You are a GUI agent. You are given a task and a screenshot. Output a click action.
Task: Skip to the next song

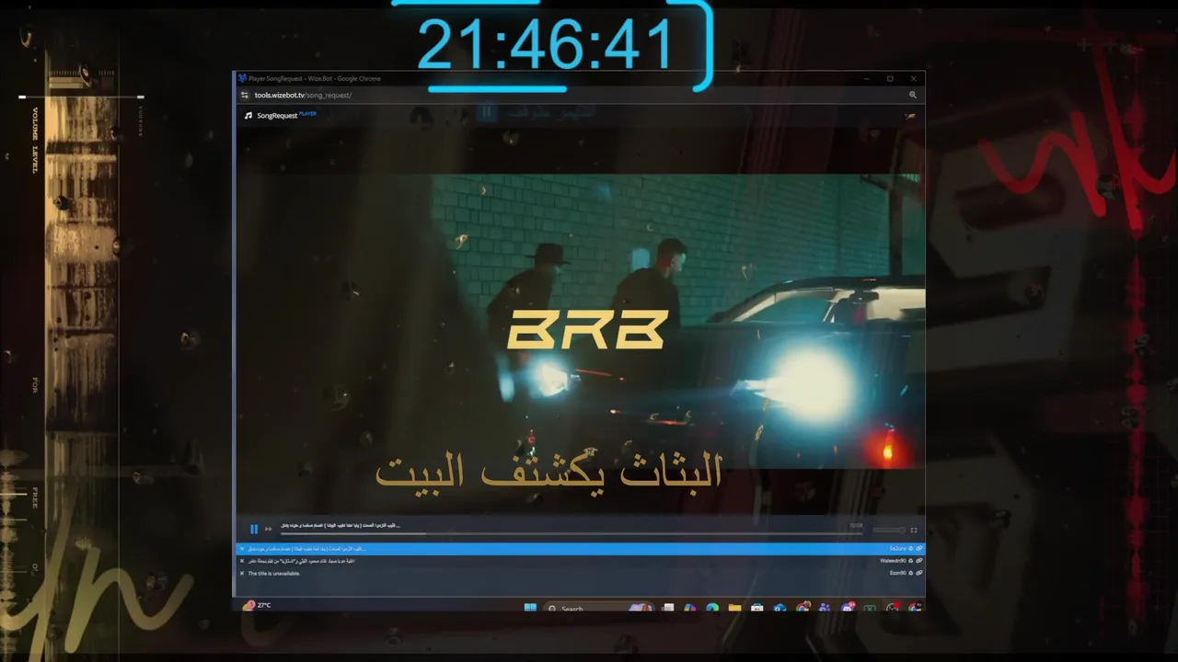pos(269,529)
